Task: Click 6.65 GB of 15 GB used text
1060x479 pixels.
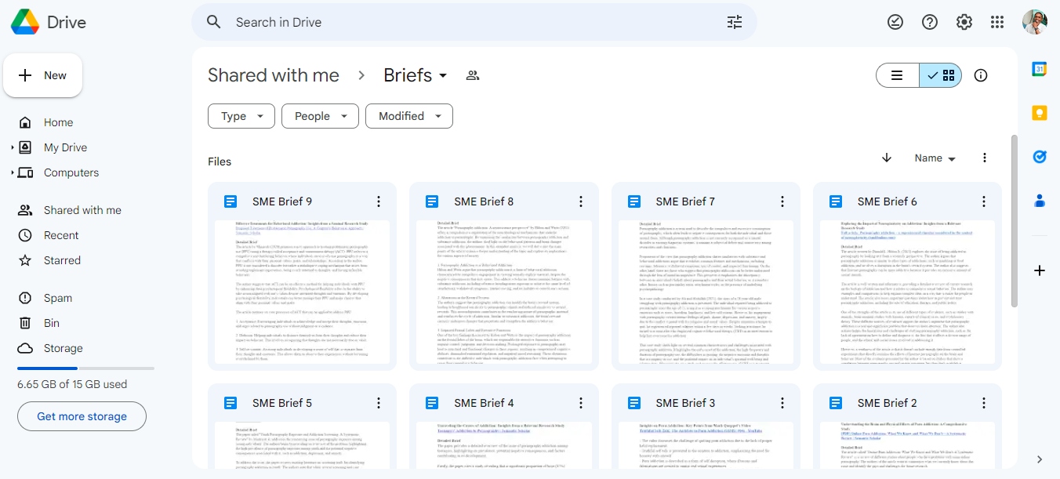Action: point(72,384)
